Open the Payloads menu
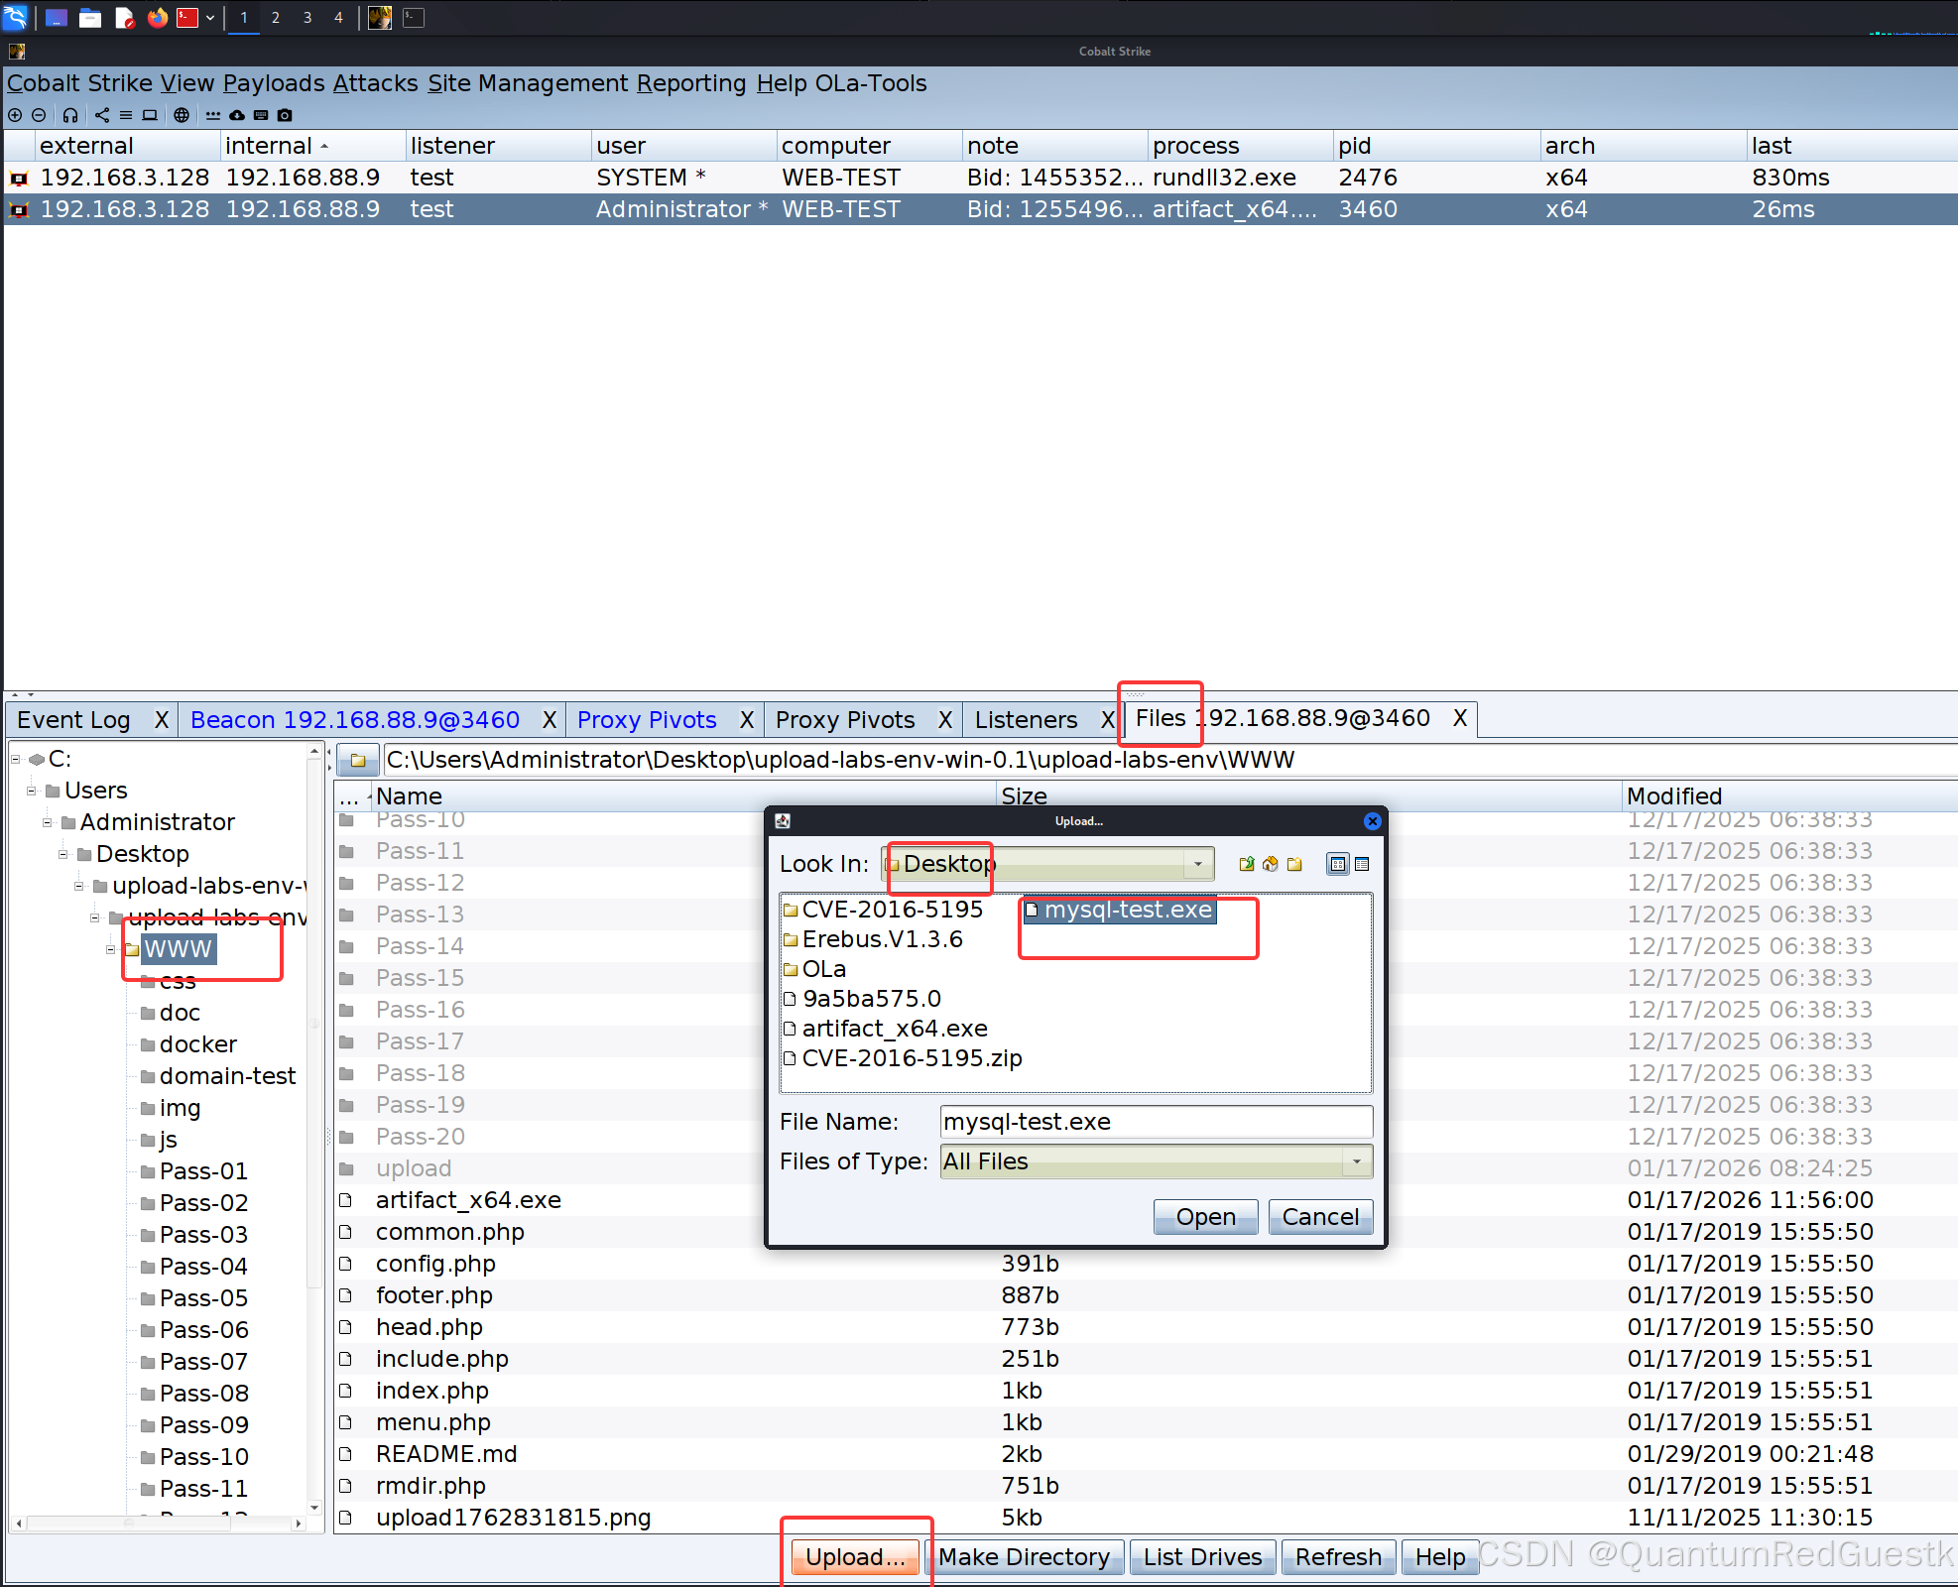Screen dimensions: 1958x1587 tap(274, 83)
